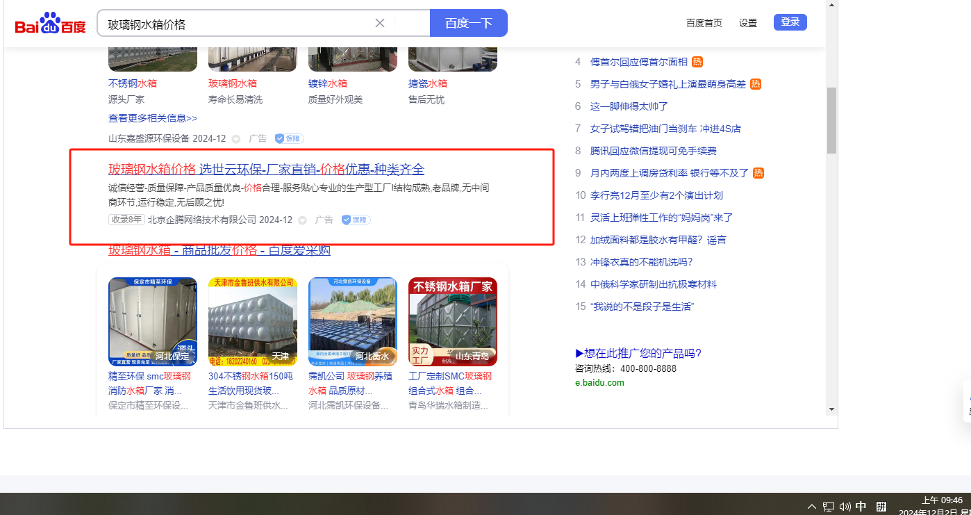Click the 青岛华瑞水箱制造 seller name

[x=449, y=405]
